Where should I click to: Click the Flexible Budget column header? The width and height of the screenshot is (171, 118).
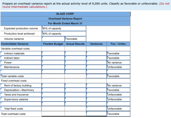coord(53,44)
